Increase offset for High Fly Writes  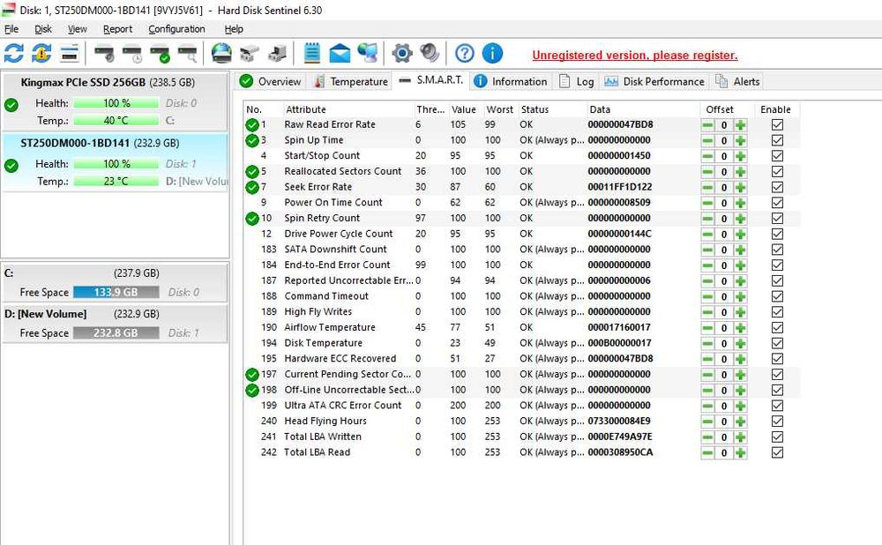[740, 312]
